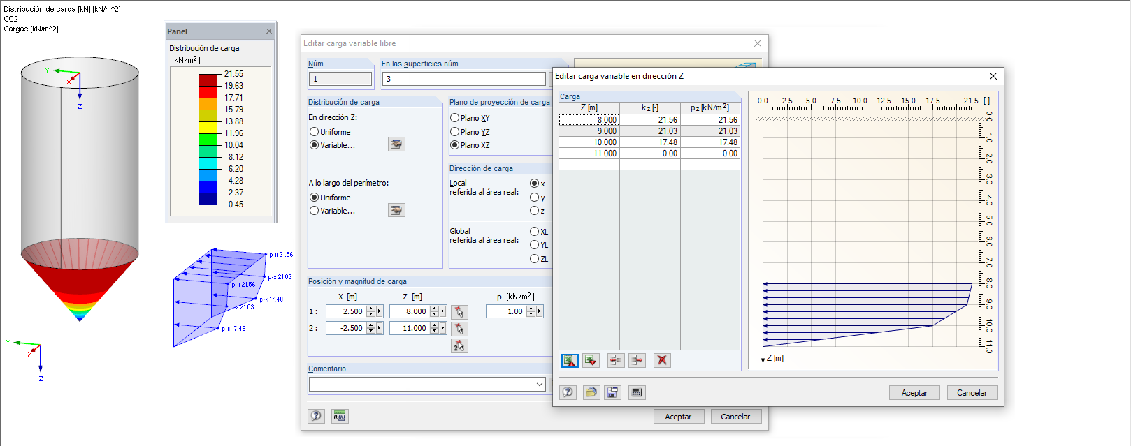Screen dimensions: 1131x446
Task: Expand arrow menu of X field row 2
Action: 380,328
